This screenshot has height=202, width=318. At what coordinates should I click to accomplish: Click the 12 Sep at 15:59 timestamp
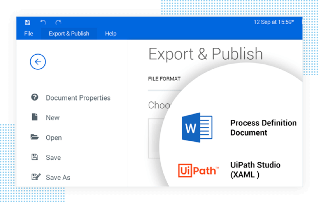[274, 22]
